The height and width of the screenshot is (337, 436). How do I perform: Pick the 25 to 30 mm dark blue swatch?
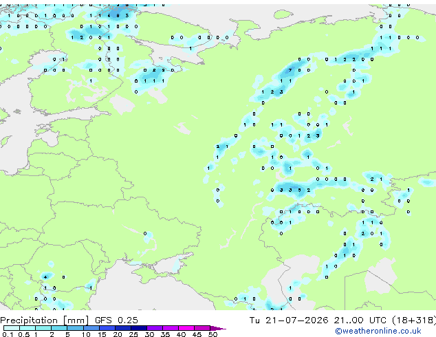tap(138, 328)
